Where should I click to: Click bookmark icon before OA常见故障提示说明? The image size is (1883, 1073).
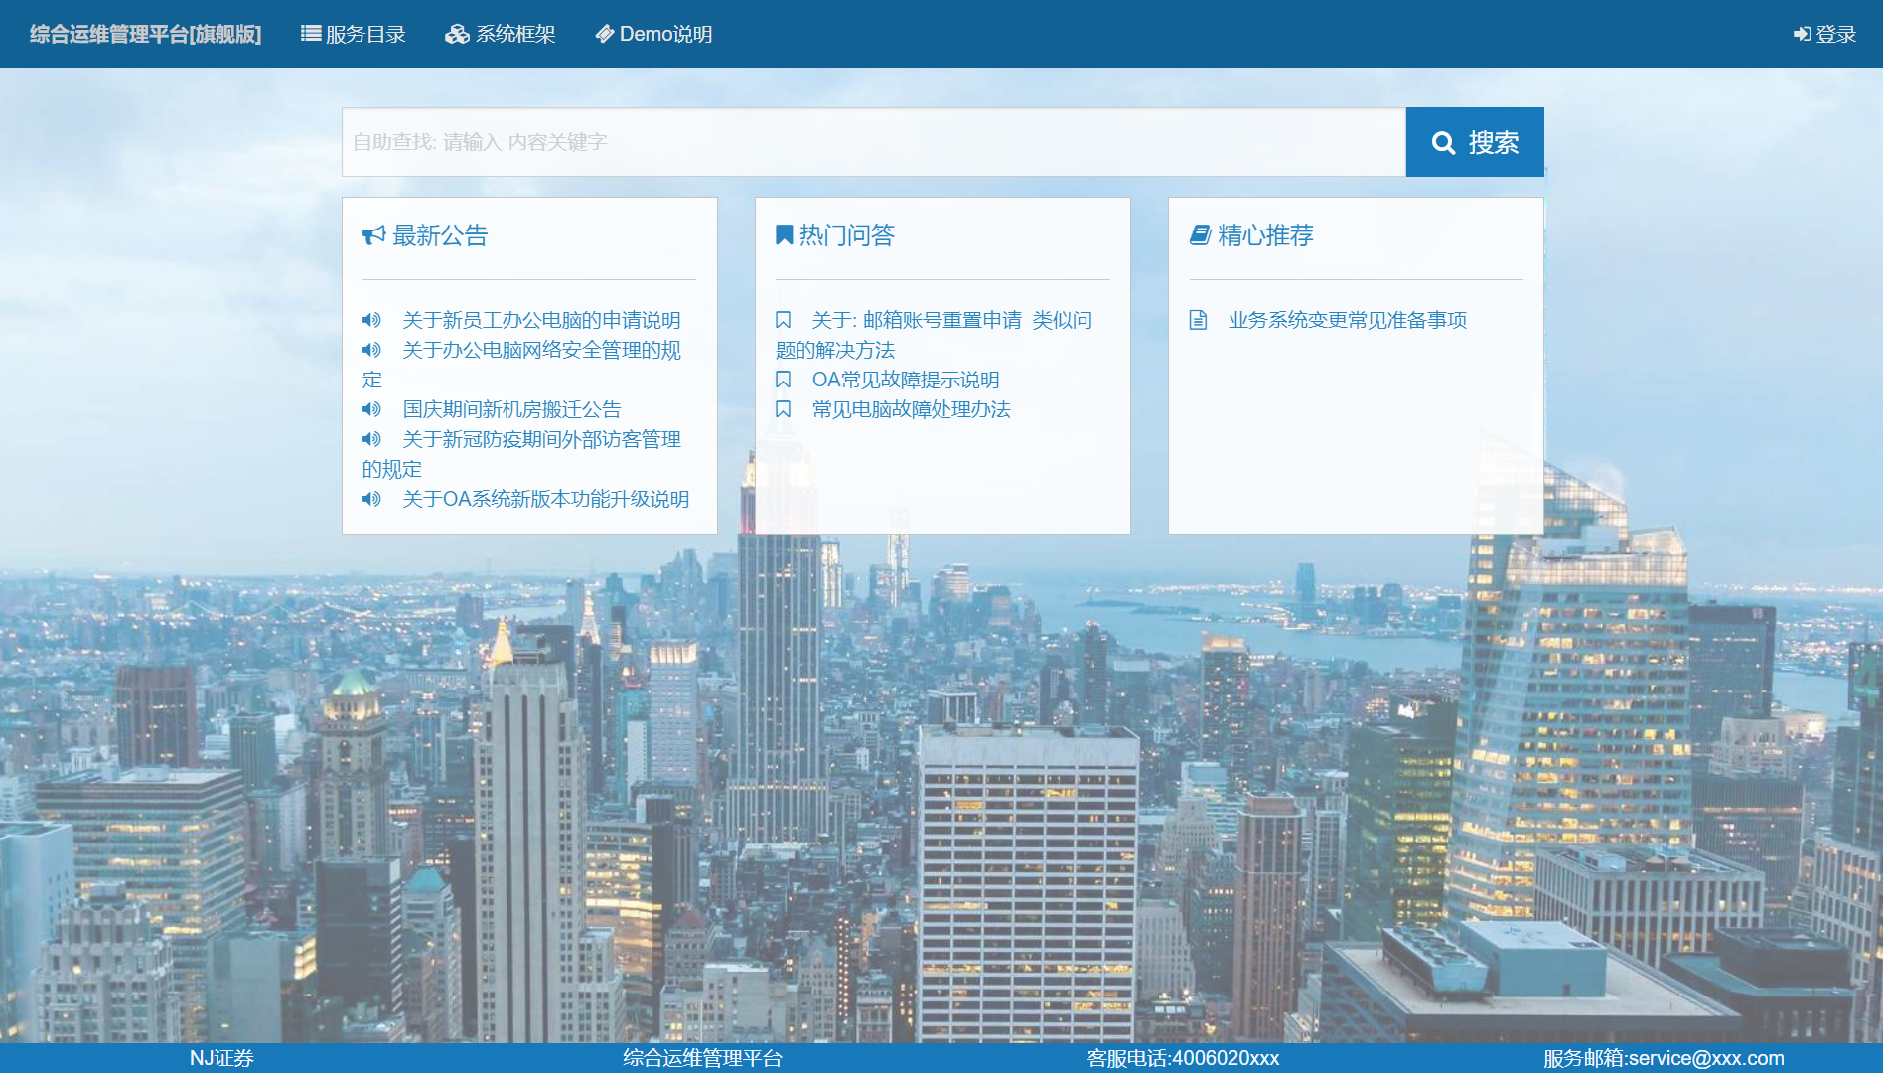783,380
